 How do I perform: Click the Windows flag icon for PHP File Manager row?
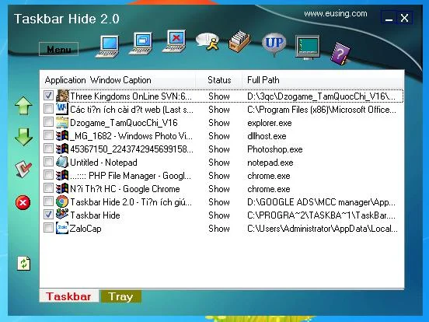62,175
